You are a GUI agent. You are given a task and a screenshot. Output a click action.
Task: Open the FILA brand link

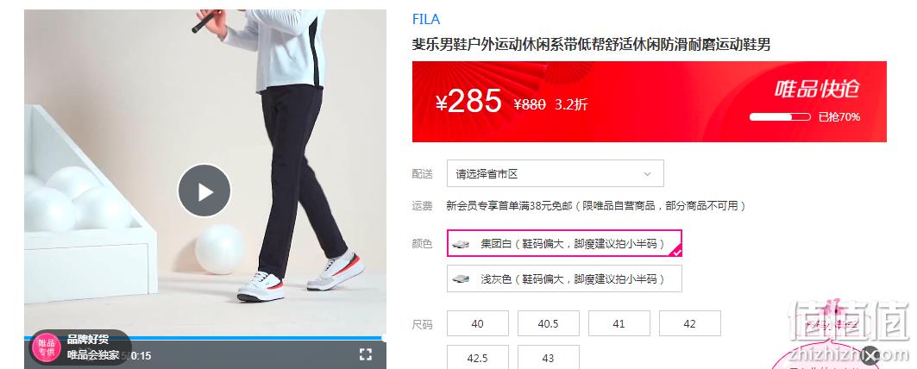pos(426,19)
